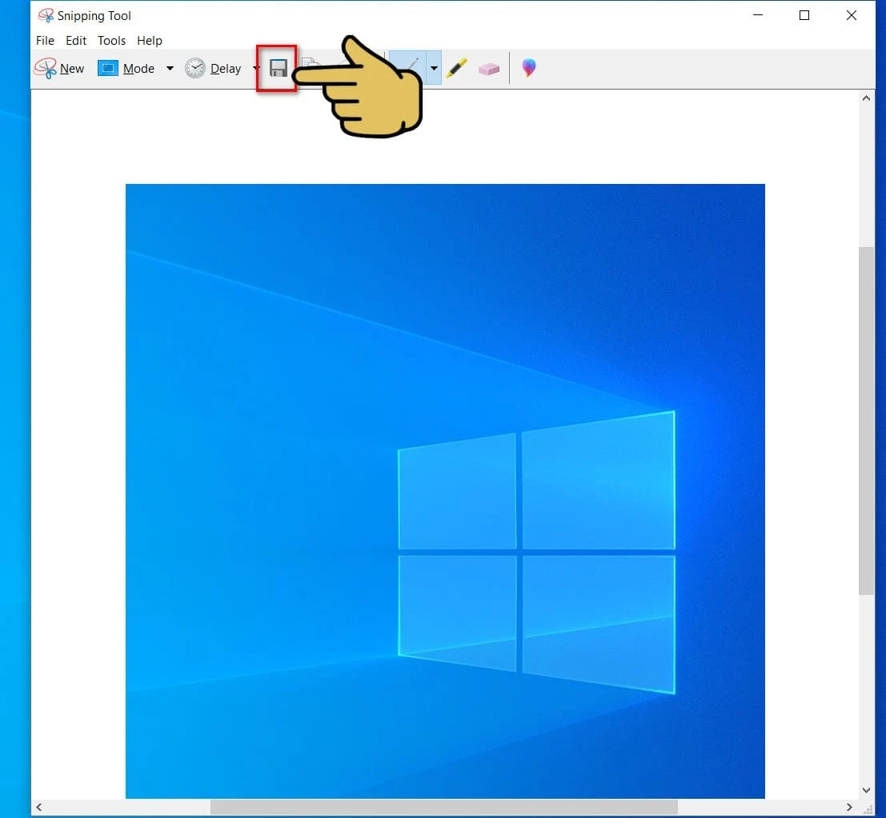Select the pink Eraser tool
The width and height of the screenshot is (886, 818).
(489, 69)
